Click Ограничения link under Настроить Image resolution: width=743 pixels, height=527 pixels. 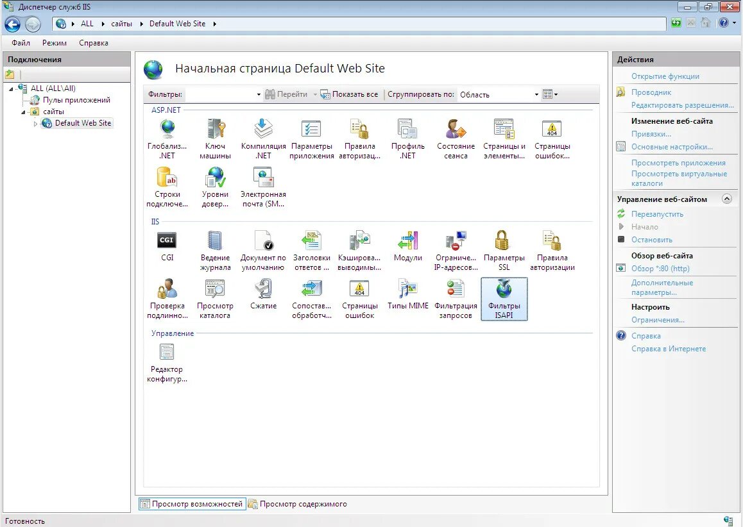pyautogui.click(x=658, y=320)
